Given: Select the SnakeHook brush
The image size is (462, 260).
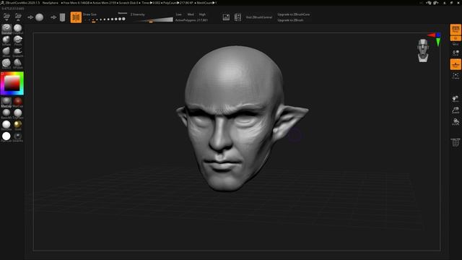Looking at the screenshot, I should [x=17, y=52].
